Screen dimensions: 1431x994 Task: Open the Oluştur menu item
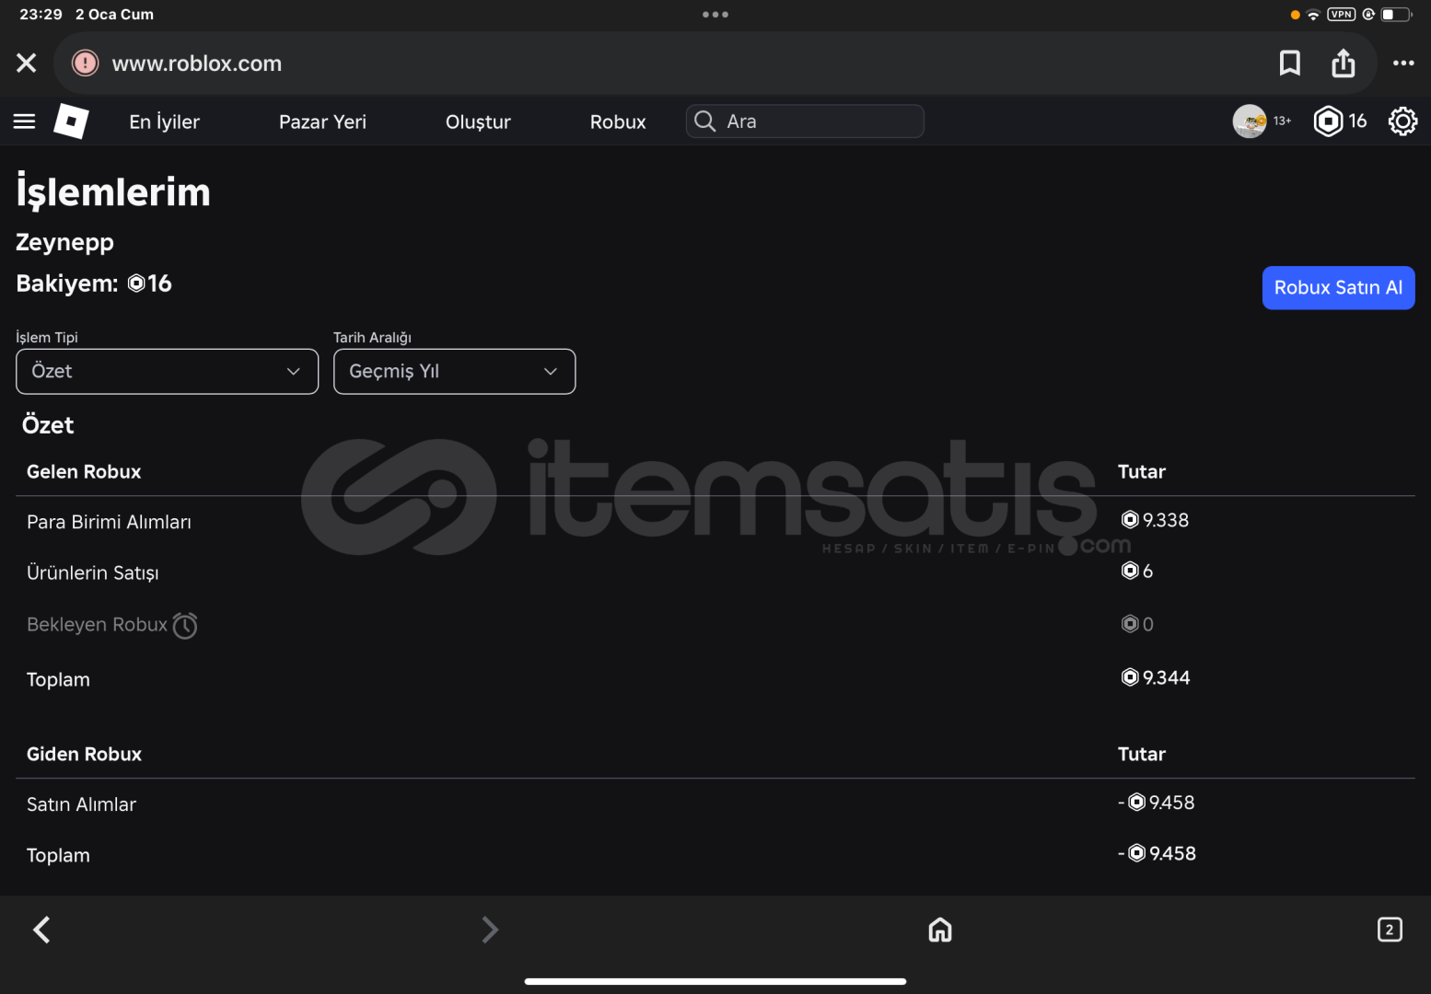(x=478, y=121)
